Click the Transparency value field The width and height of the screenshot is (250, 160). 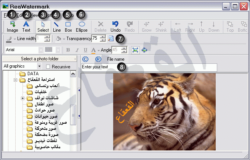tap(96, 39)
